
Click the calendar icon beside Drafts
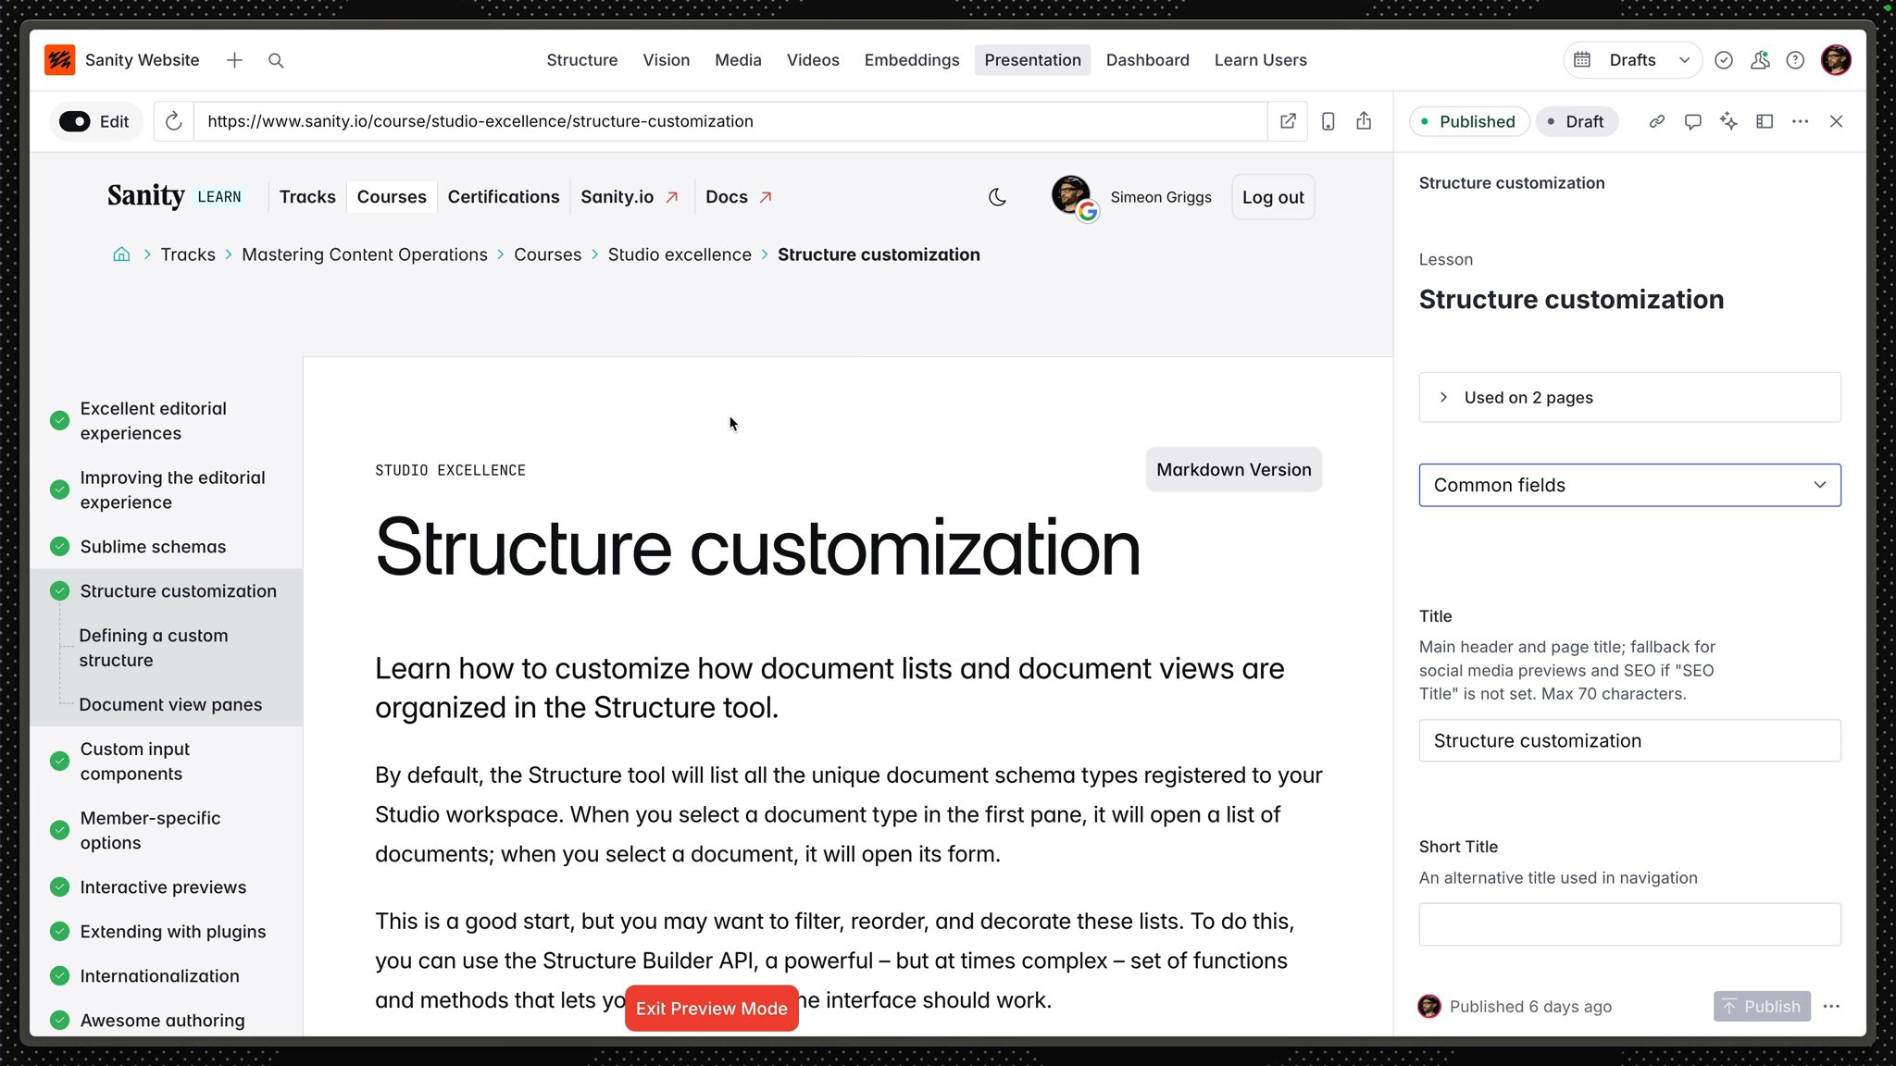[1582, 60]
